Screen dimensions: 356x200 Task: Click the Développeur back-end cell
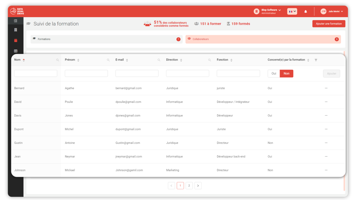[x=231, y=156]
